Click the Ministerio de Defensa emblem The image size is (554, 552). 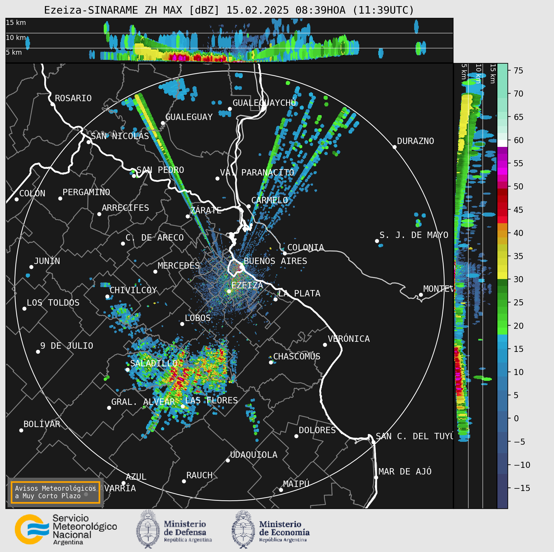[x=174, y=529]
